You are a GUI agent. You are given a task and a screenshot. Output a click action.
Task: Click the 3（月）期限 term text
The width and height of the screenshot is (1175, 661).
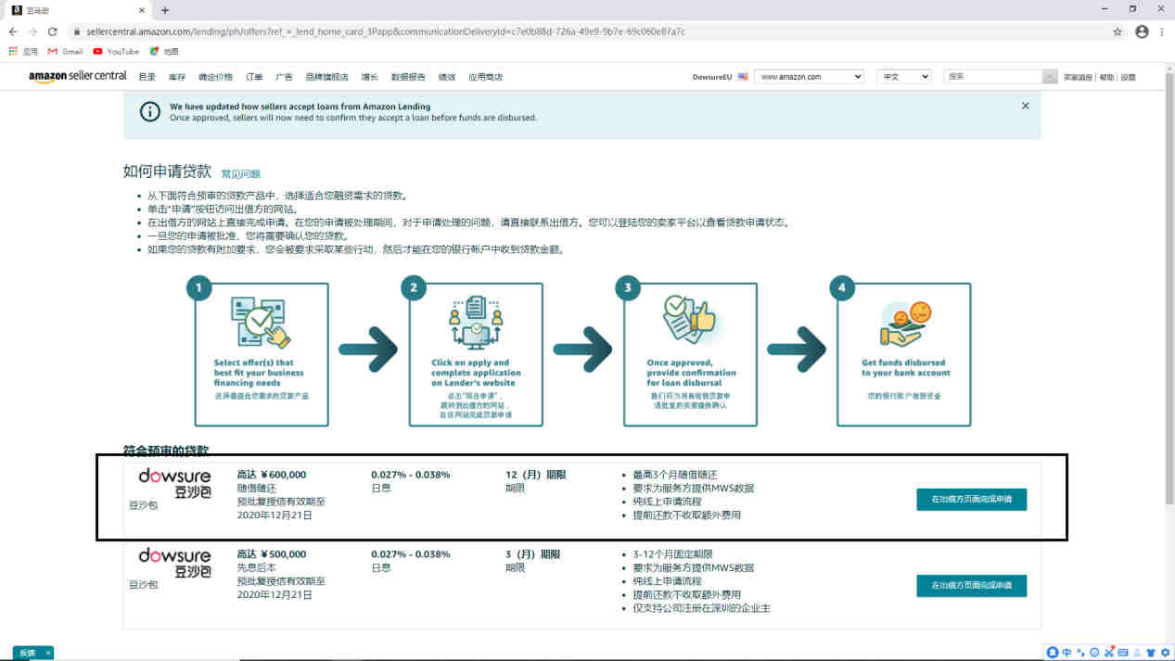532,554
